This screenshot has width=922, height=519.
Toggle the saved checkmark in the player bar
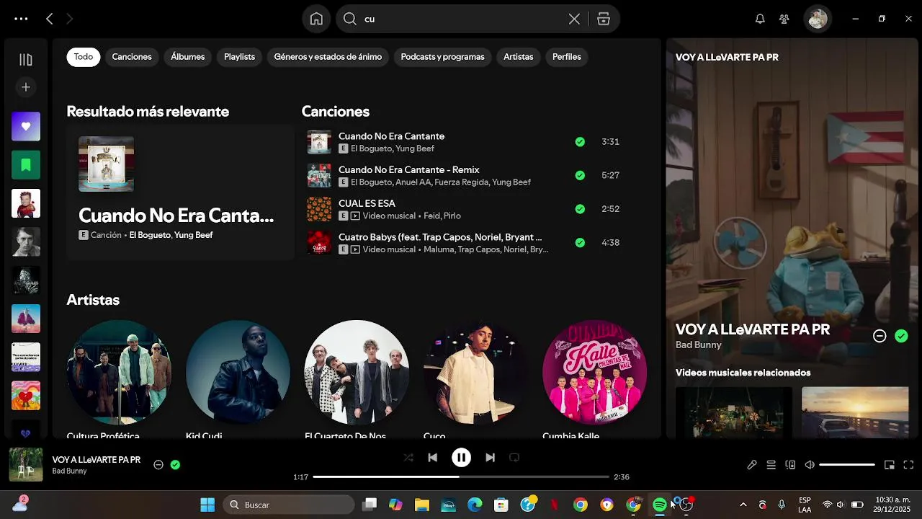[175, 465]
